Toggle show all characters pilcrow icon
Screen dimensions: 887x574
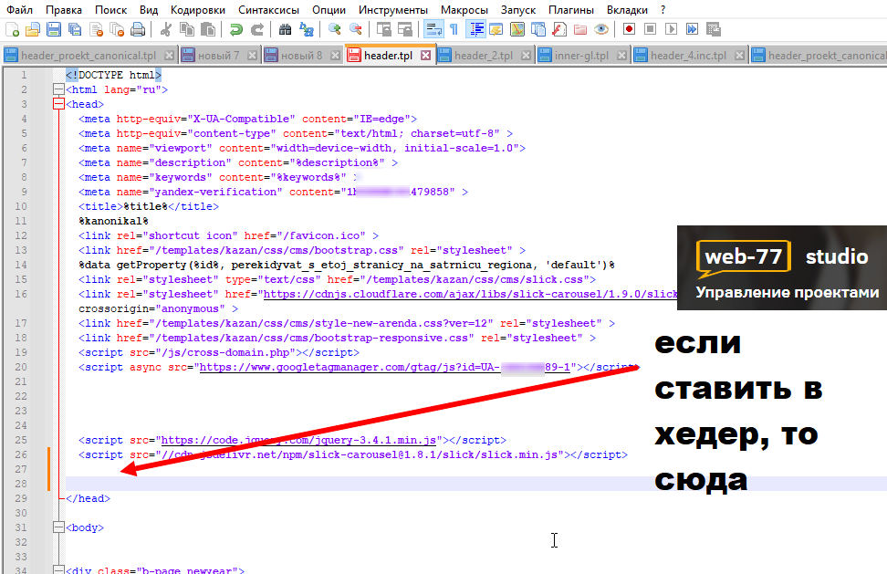(x=454, y=29)
